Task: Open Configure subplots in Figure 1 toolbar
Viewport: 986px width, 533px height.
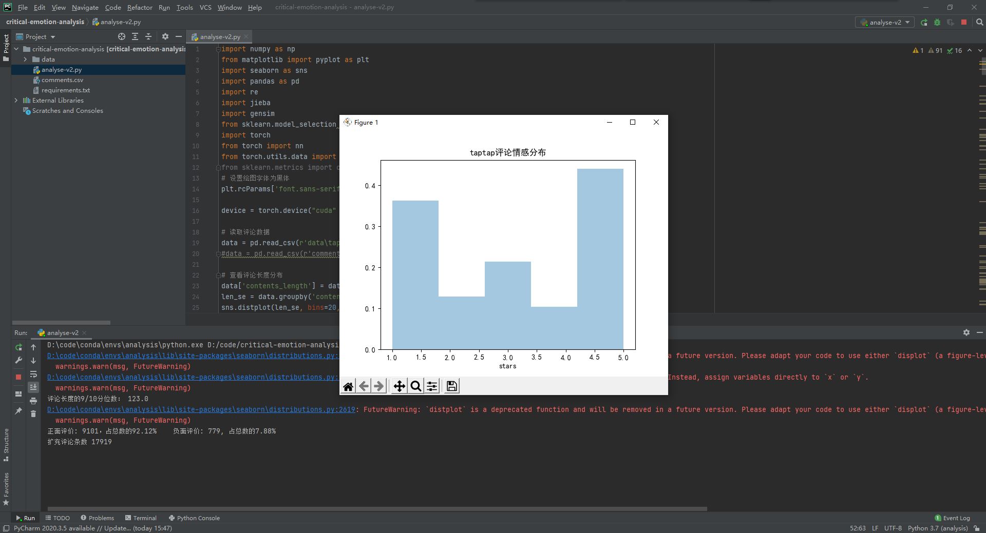Action: click(x=432, y=386)
